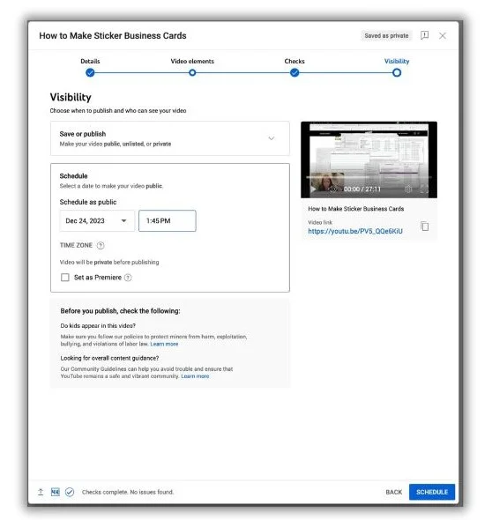Open Learn more about Community Guidelines

click(195, 376)
